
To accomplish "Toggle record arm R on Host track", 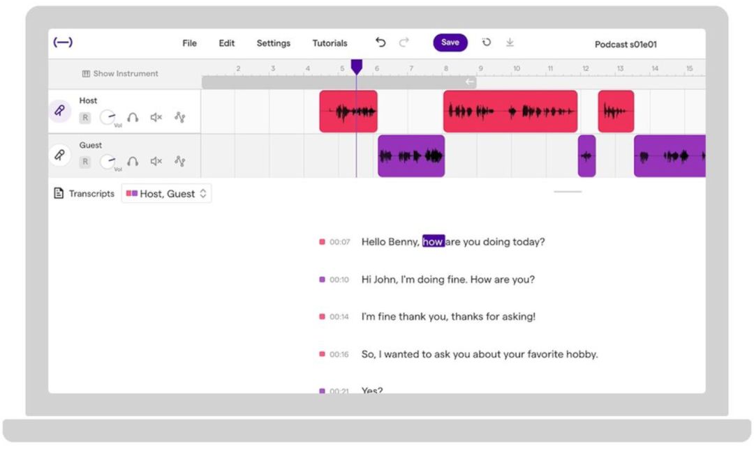I will coord(85,118).
